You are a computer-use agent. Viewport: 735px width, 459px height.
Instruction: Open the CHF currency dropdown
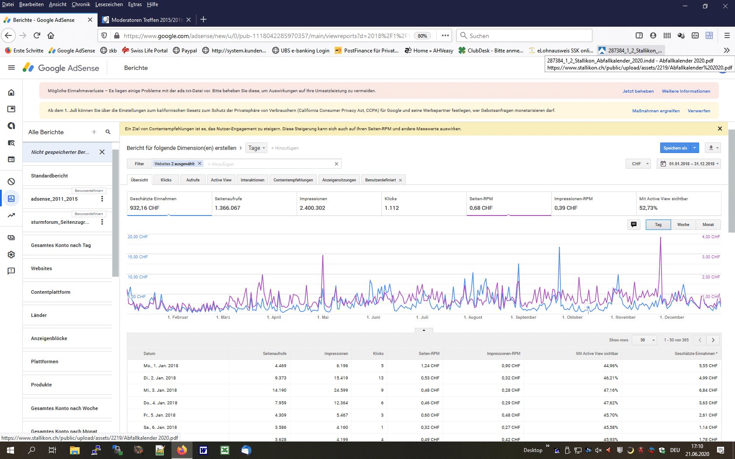click(x=638, y=164)
